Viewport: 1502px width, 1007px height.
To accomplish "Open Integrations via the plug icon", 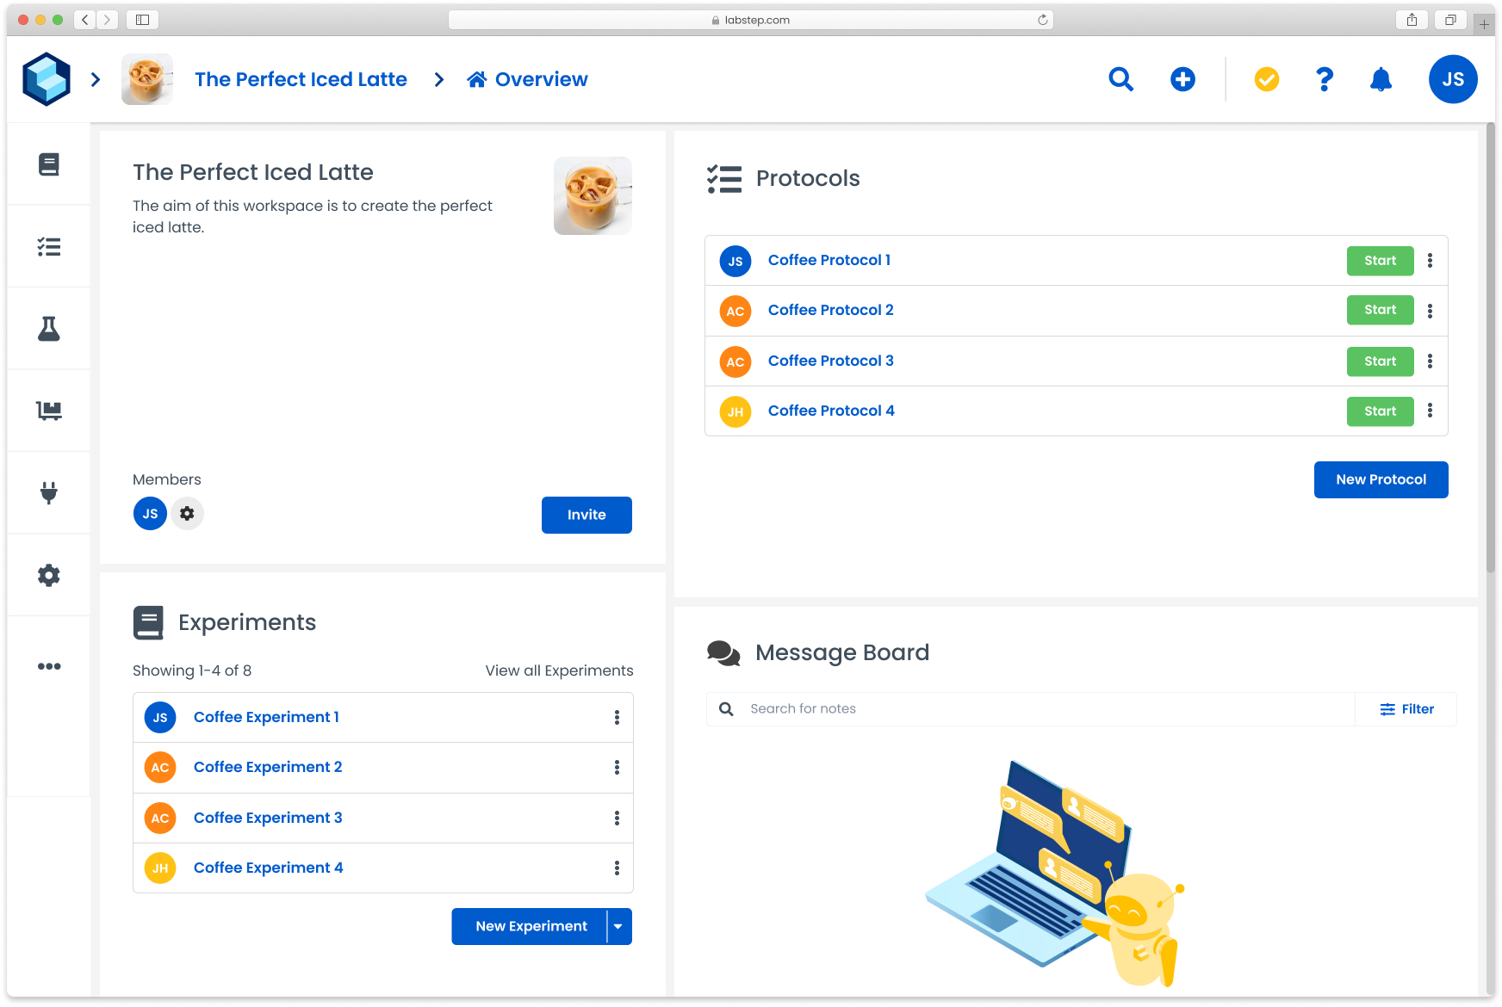I will (49, 492).
